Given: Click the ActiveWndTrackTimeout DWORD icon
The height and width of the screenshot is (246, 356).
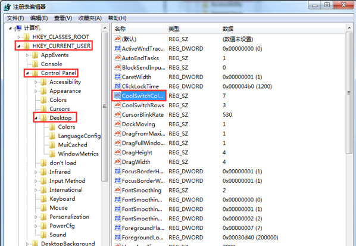Looking at the screenshot, I should tap(117, 48).
